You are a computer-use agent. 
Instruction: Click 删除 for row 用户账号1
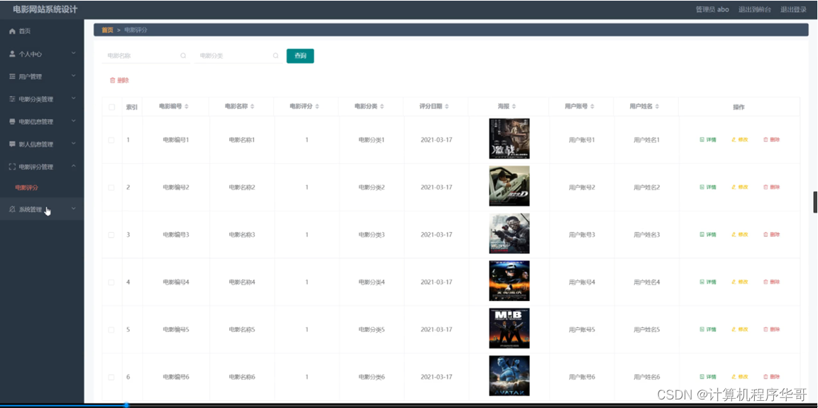coord(772,140)
